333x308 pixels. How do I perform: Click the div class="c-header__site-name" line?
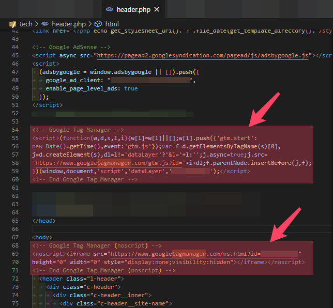116,303
